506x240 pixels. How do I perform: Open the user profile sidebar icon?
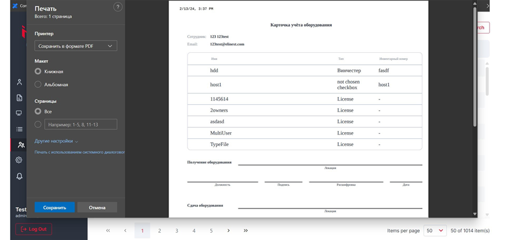(19, 82)
